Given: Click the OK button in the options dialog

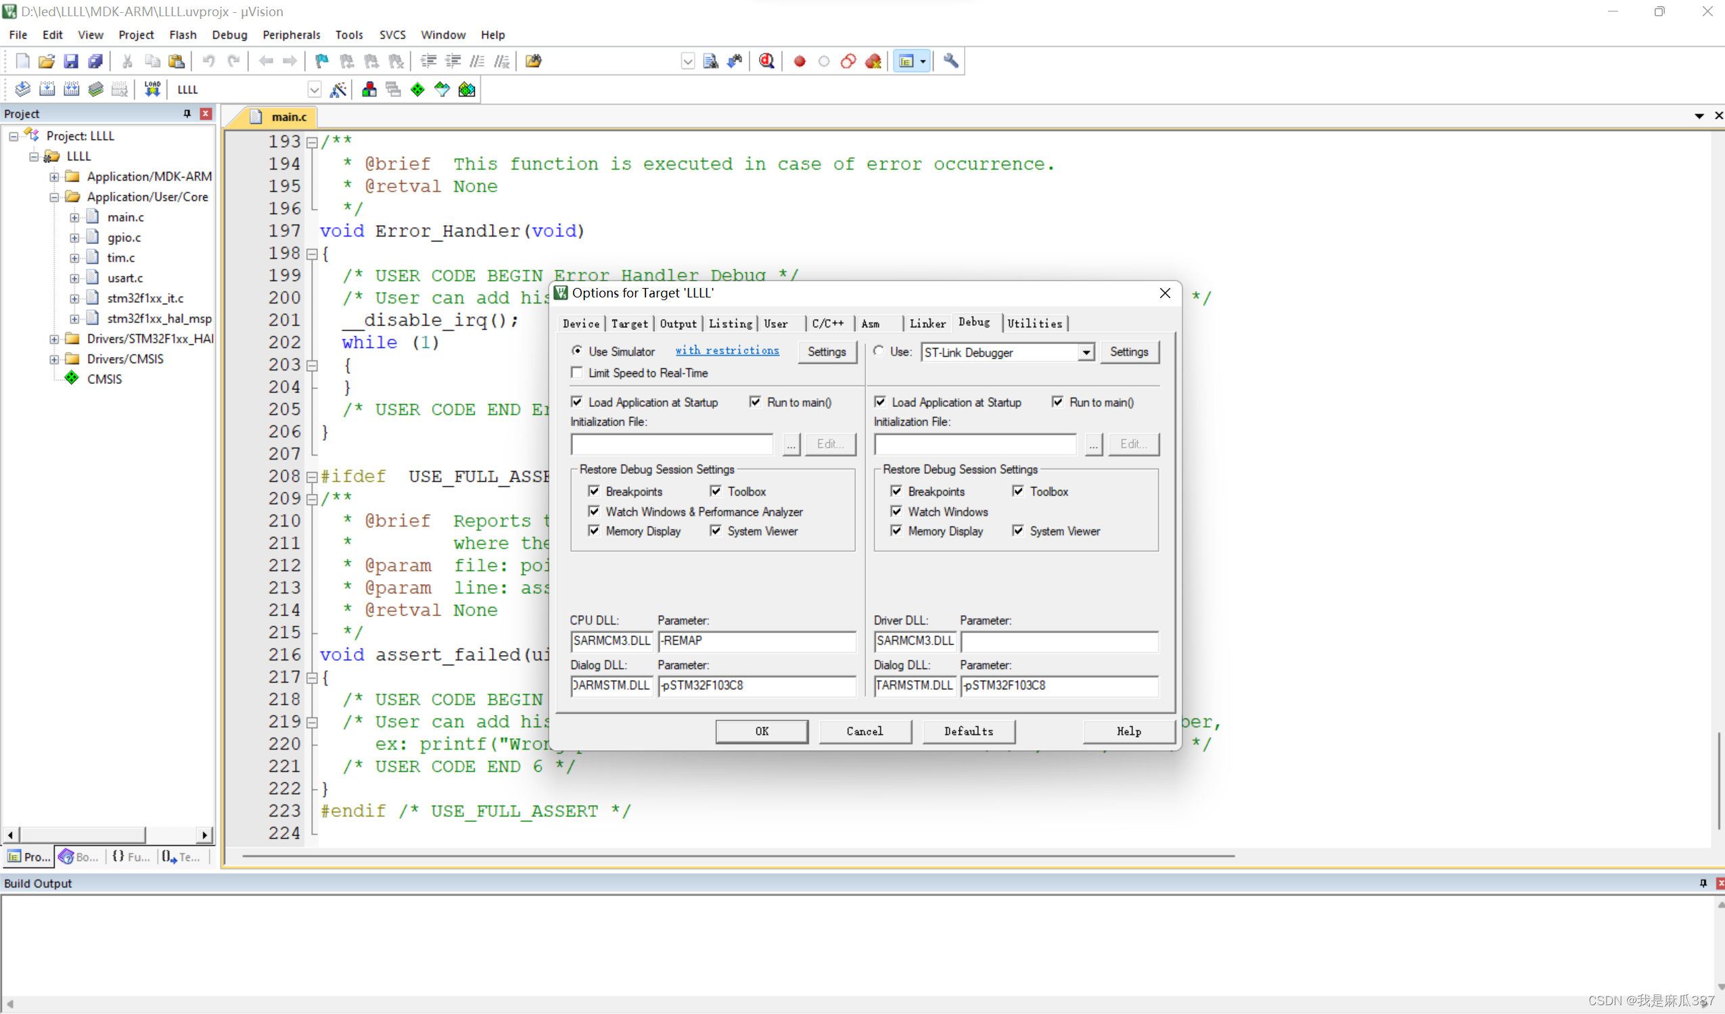Looking at the screenshot, I should (x=761, y=731).
